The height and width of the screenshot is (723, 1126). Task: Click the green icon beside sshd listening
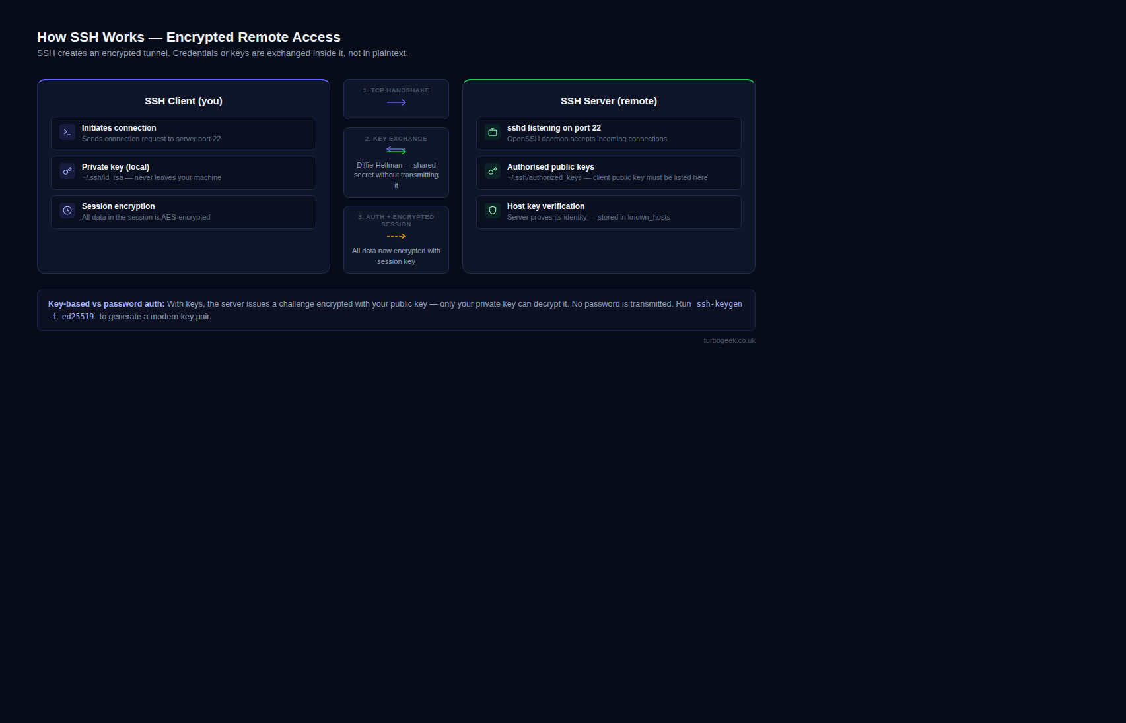(x=493, y=132)
